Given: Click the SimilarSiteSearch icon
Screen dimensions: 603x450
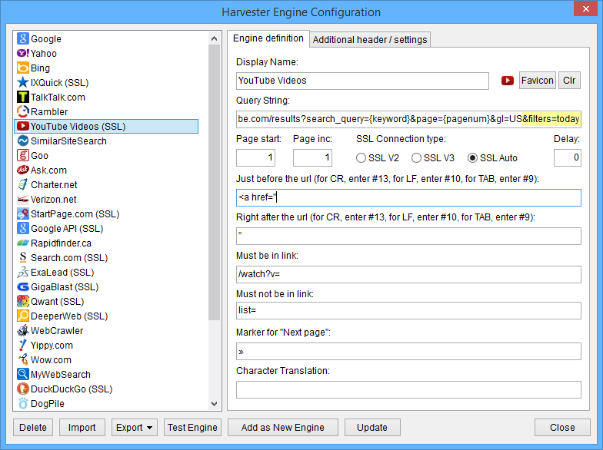Looking at the screenshot, I should pos(23,141).
